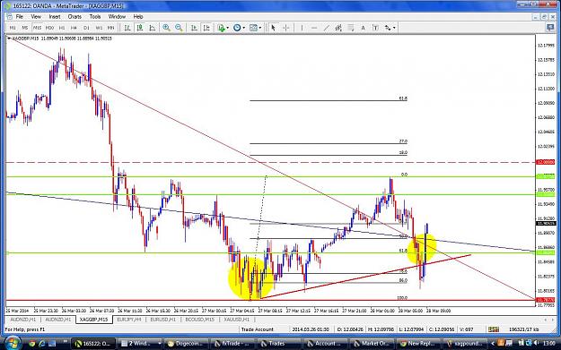The width and height of the screenshot is (561, 350).
Task: Expand the Periods dropdown arrow
Action: tap(243, 28)
